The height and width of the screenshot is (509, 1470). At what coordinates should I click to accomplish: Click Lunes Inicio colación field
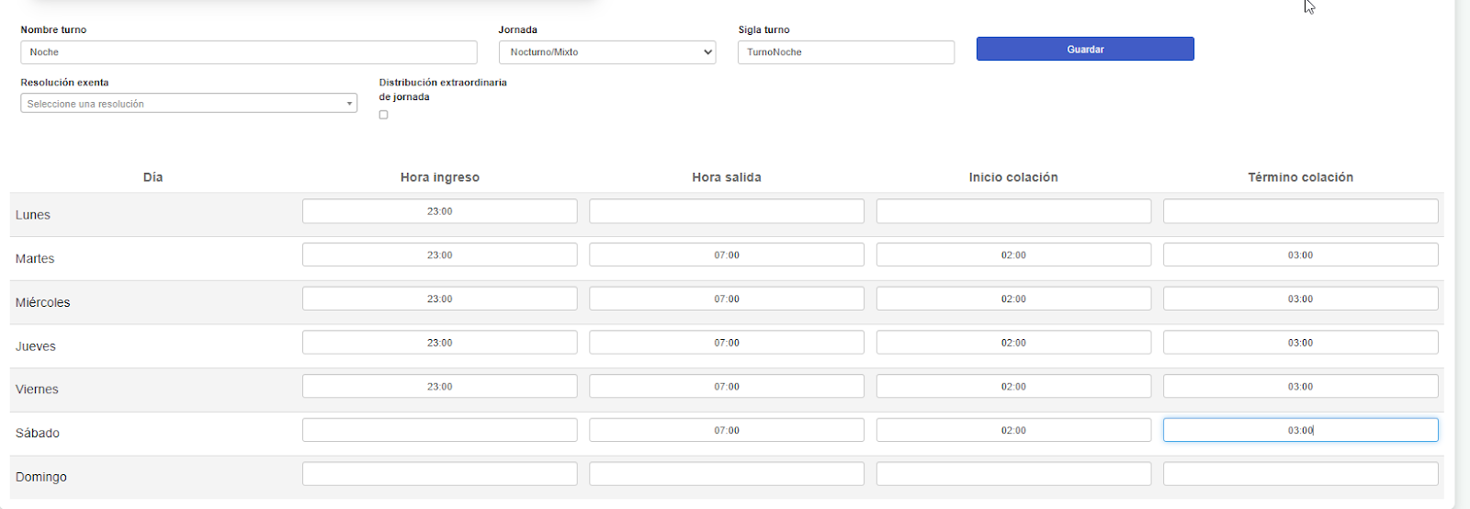pyautogui.click(x=1012, y=211)
